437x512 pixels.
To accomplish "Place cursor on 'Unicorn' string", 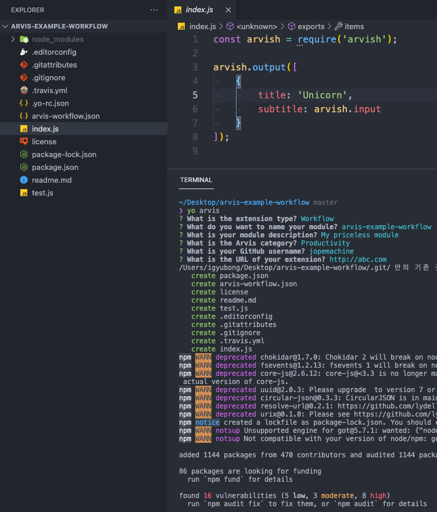I will coord(322,95).
